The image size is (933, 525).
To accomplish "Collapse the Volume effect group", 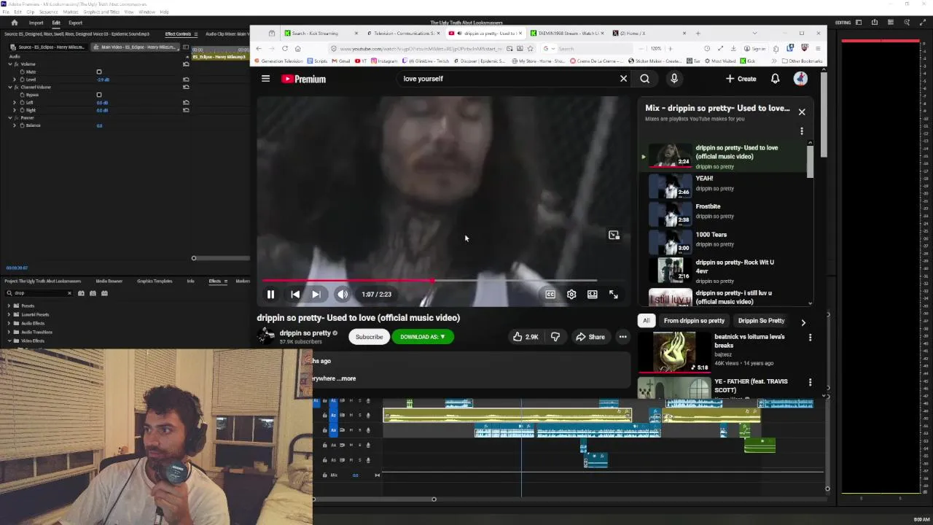I will coord(10,64).
